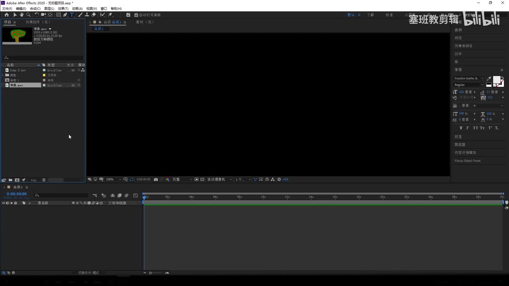The width and height of the screenshot is (509, 286).
Task: Expand the Plexus Object Panel
Action: coord(468,161)
